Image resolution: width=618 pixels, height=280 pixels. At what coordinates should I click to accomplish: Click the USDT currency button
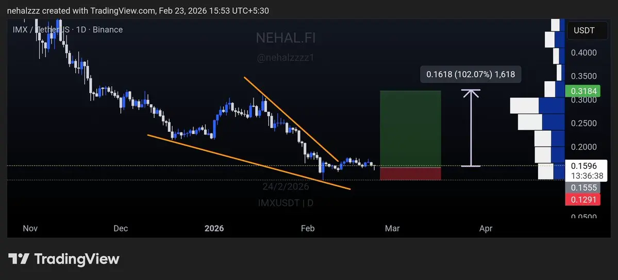click(587, 30)
